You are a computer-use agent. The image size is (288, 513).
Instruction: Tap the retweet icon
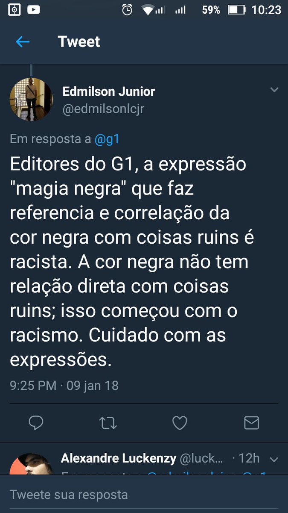tap(108, 423)
